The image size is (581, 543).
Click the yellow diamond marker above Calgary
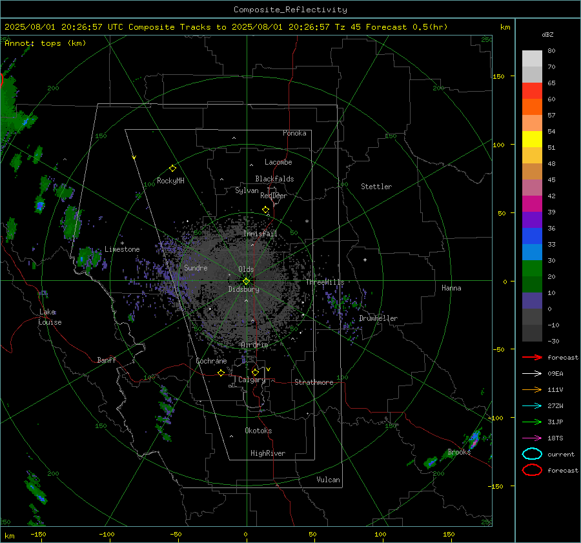255,372
